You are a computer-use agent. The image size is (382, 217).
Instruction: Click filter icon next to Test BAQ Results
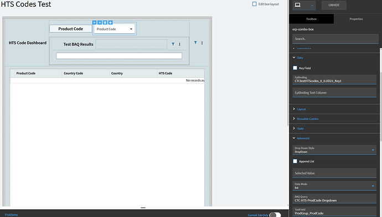(x=173, y=44)
